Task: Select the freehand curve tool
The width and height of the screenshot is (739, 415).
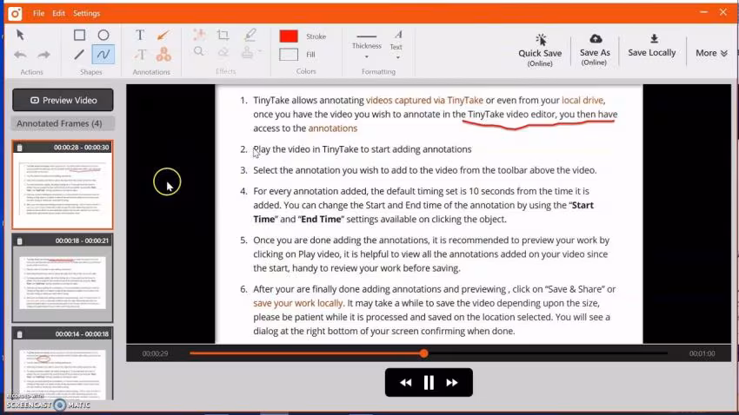Action: tap(103, 55)
